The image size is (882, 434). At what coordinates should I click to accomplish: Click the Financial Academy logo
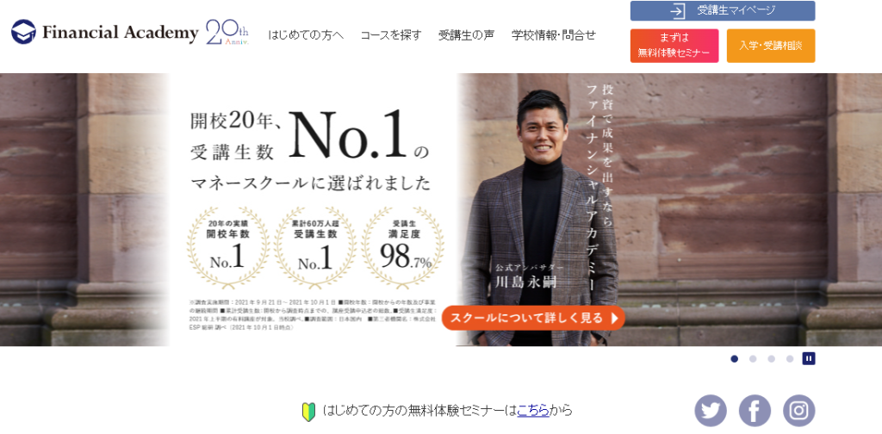point(104,33)
